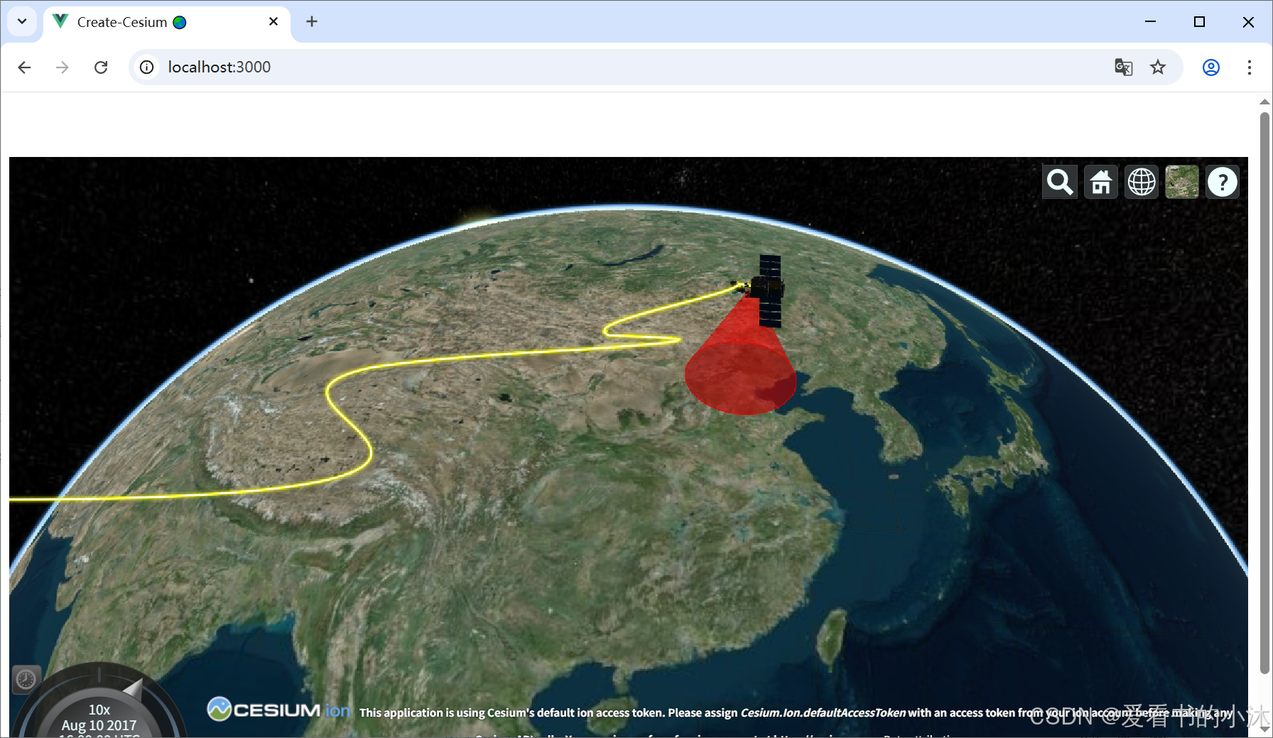Click the satellite model above the globe
The height and width of the screenshot is (738, 1273).
[768, 290]
